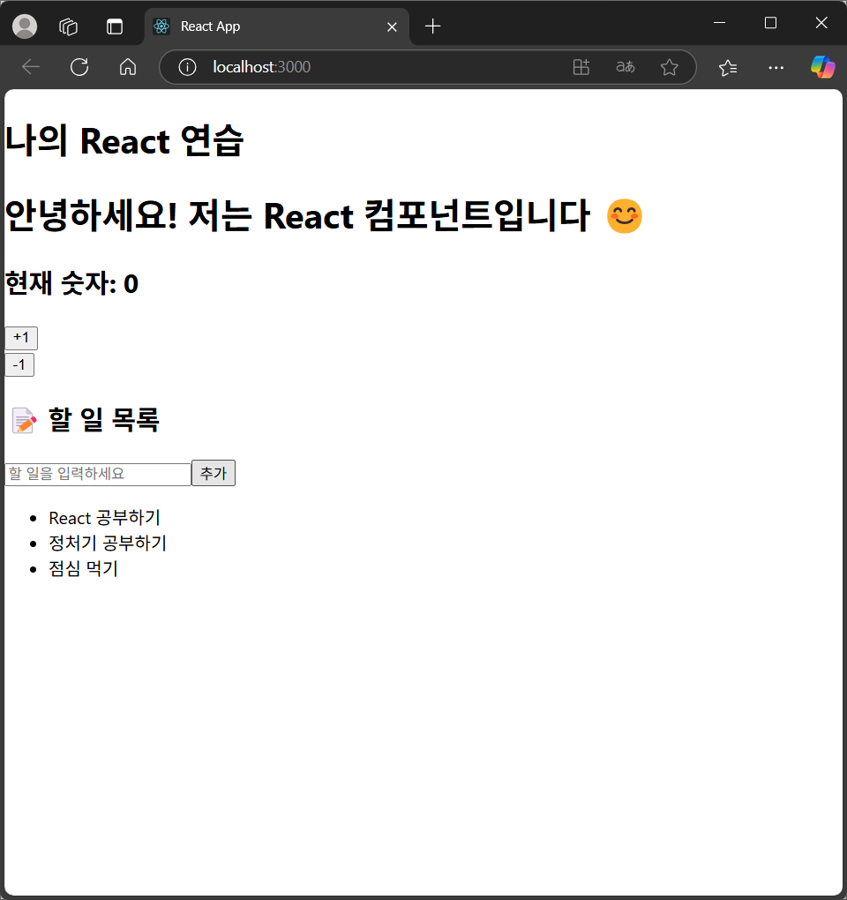Select the React App tab
The height and width of the screenshot is (900, 847).
[x=277, y=27]
